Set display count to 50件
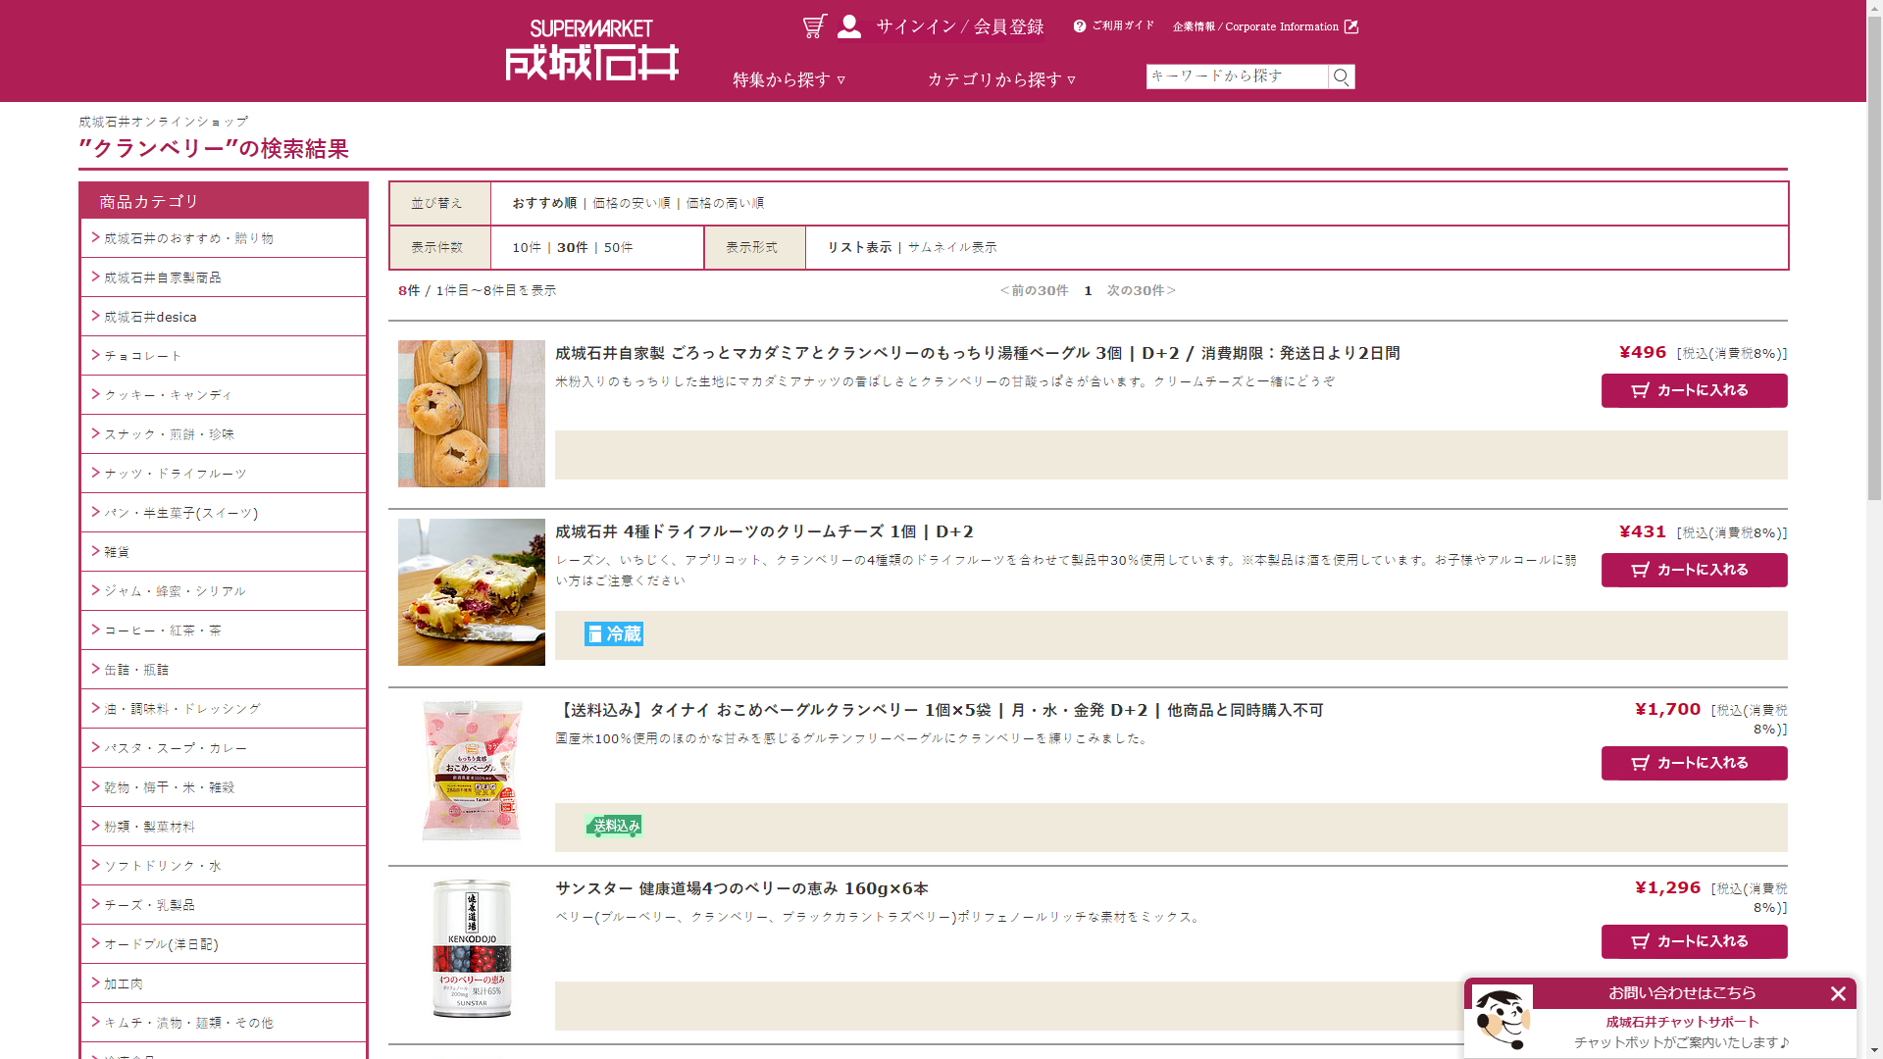1883x1059 pixels. [x=618, y=247]
